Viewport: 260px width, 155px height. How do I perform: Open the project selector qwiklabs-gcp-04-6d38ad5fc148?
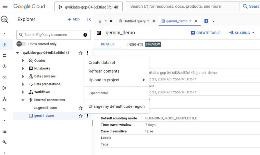tap(89, 6)
